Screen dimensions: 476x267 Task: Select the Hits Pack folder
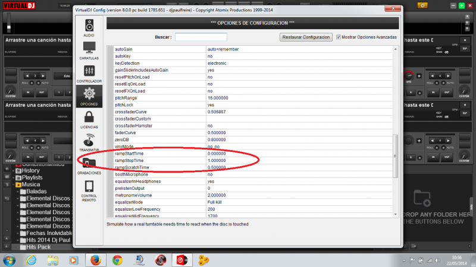[x=36, y=247]
